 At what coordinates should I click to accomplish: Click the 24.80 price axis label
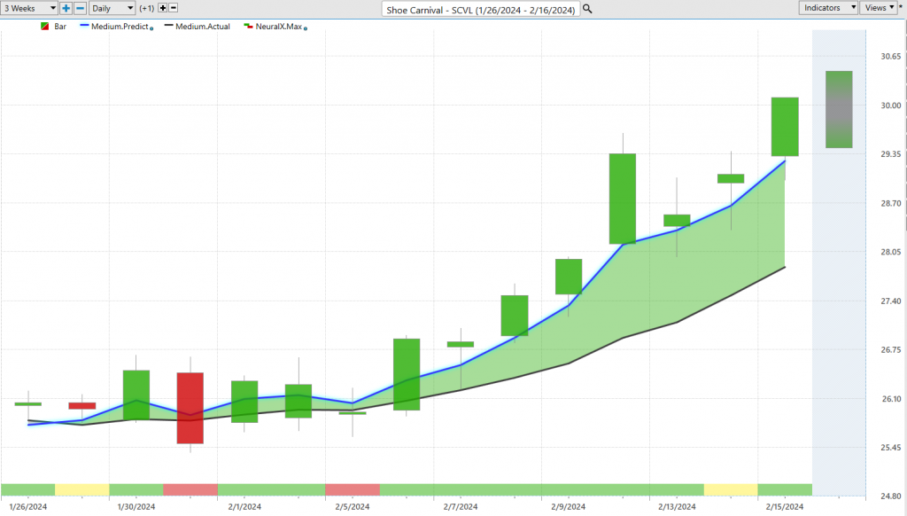tap(891, 496)
